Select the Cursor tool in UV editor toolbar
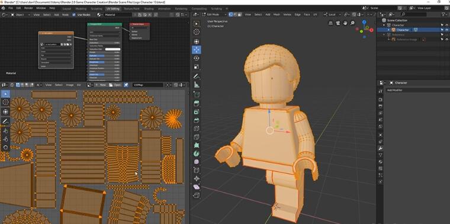Screen dimensions: 450x224 (x=5, y=102)
